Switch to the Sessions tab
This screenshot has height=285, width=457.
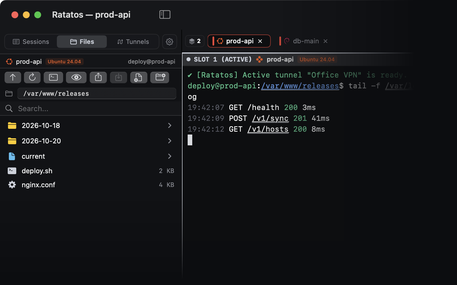31,42
